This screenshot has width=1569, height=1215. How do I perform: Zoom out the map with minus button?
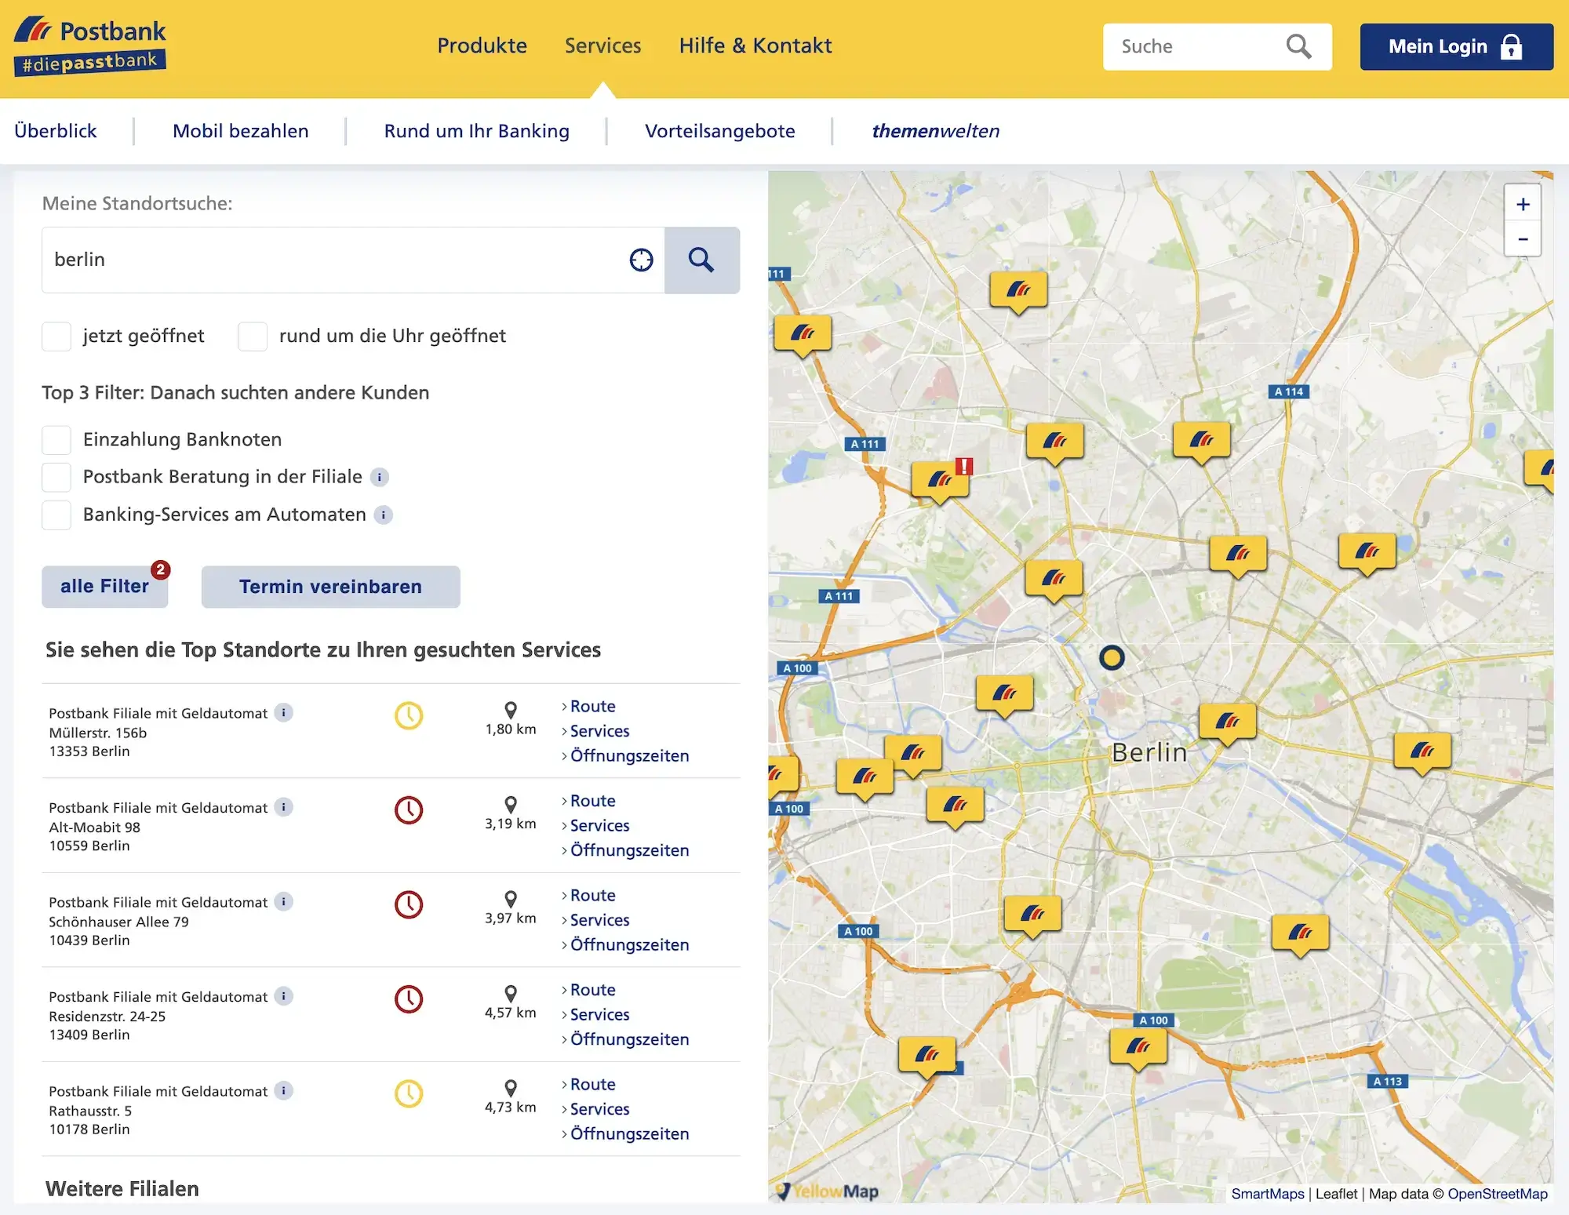coord(1523,239)
